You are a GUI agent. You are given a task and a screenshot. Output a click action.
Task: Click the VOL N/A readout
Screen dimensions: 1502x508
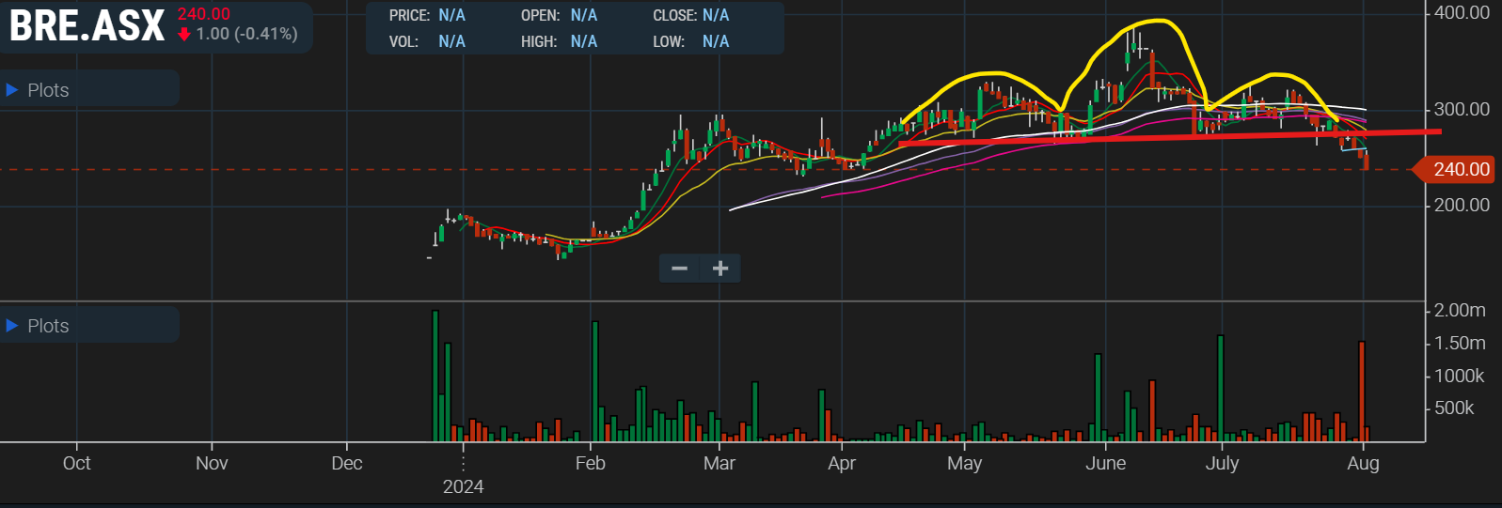(427, 41)
